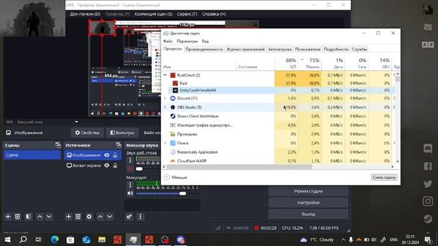Viewport: 438px width, 246px height.
Task: Toggle visibility of Изображение source
Action: [107, 155]
